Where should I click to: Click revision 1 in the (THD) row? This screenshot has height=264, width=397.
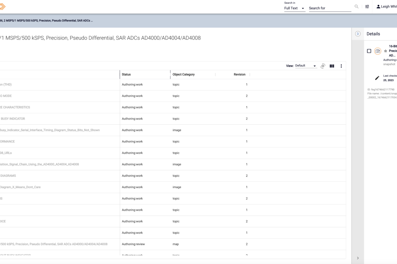click(246, 85)
